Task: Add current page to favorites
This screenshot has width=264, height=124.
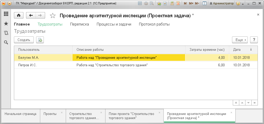Action: point(159,3)
